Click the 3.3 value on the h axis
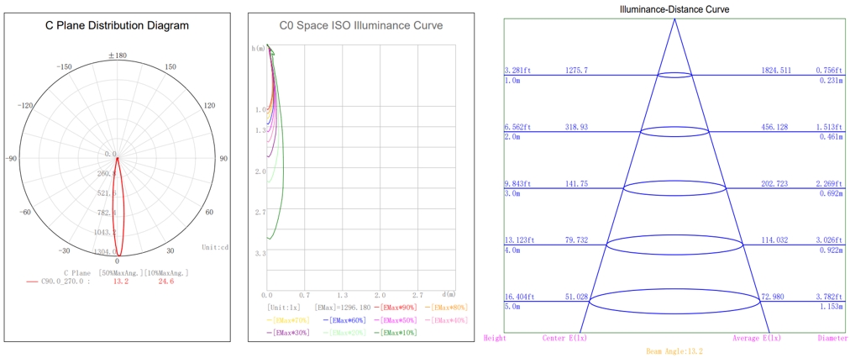 (260, 253)
